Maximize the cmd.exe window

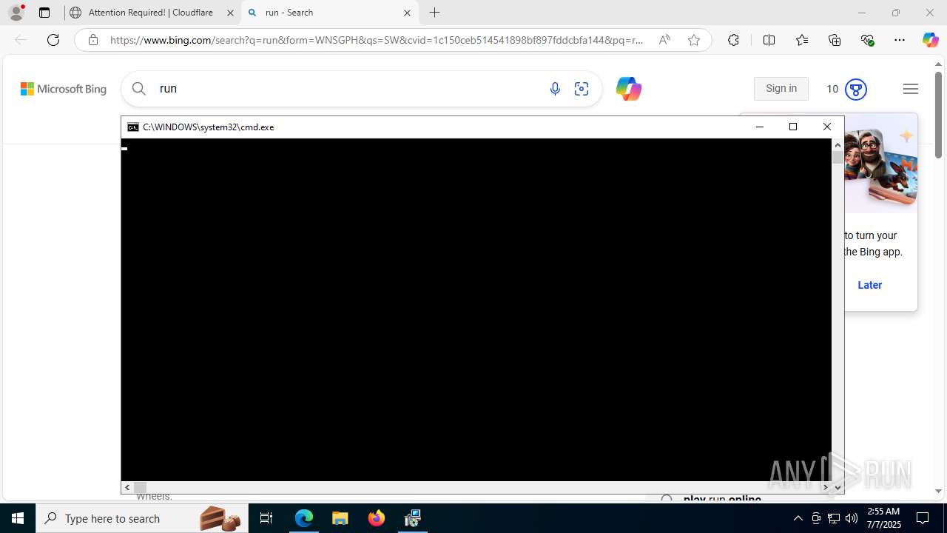pos(793,127)
